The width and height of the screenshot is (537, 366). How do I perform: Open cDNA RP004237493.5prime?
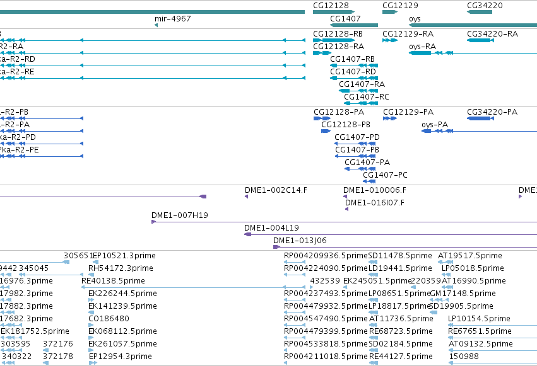[326, 294]
